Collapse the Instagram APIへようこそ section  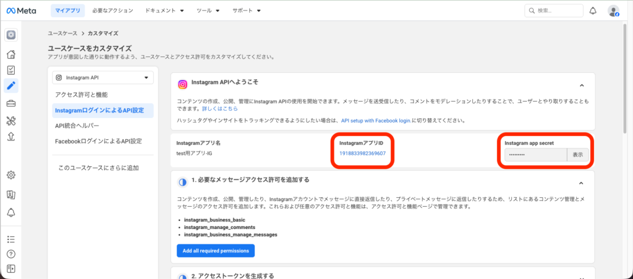(x=581, y=85)
